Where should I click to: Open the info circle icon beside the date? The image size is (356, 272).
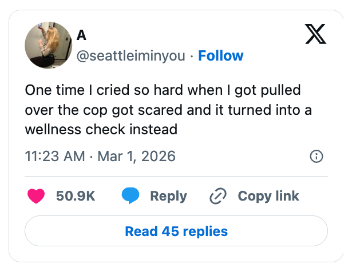(x=316, y=156)
